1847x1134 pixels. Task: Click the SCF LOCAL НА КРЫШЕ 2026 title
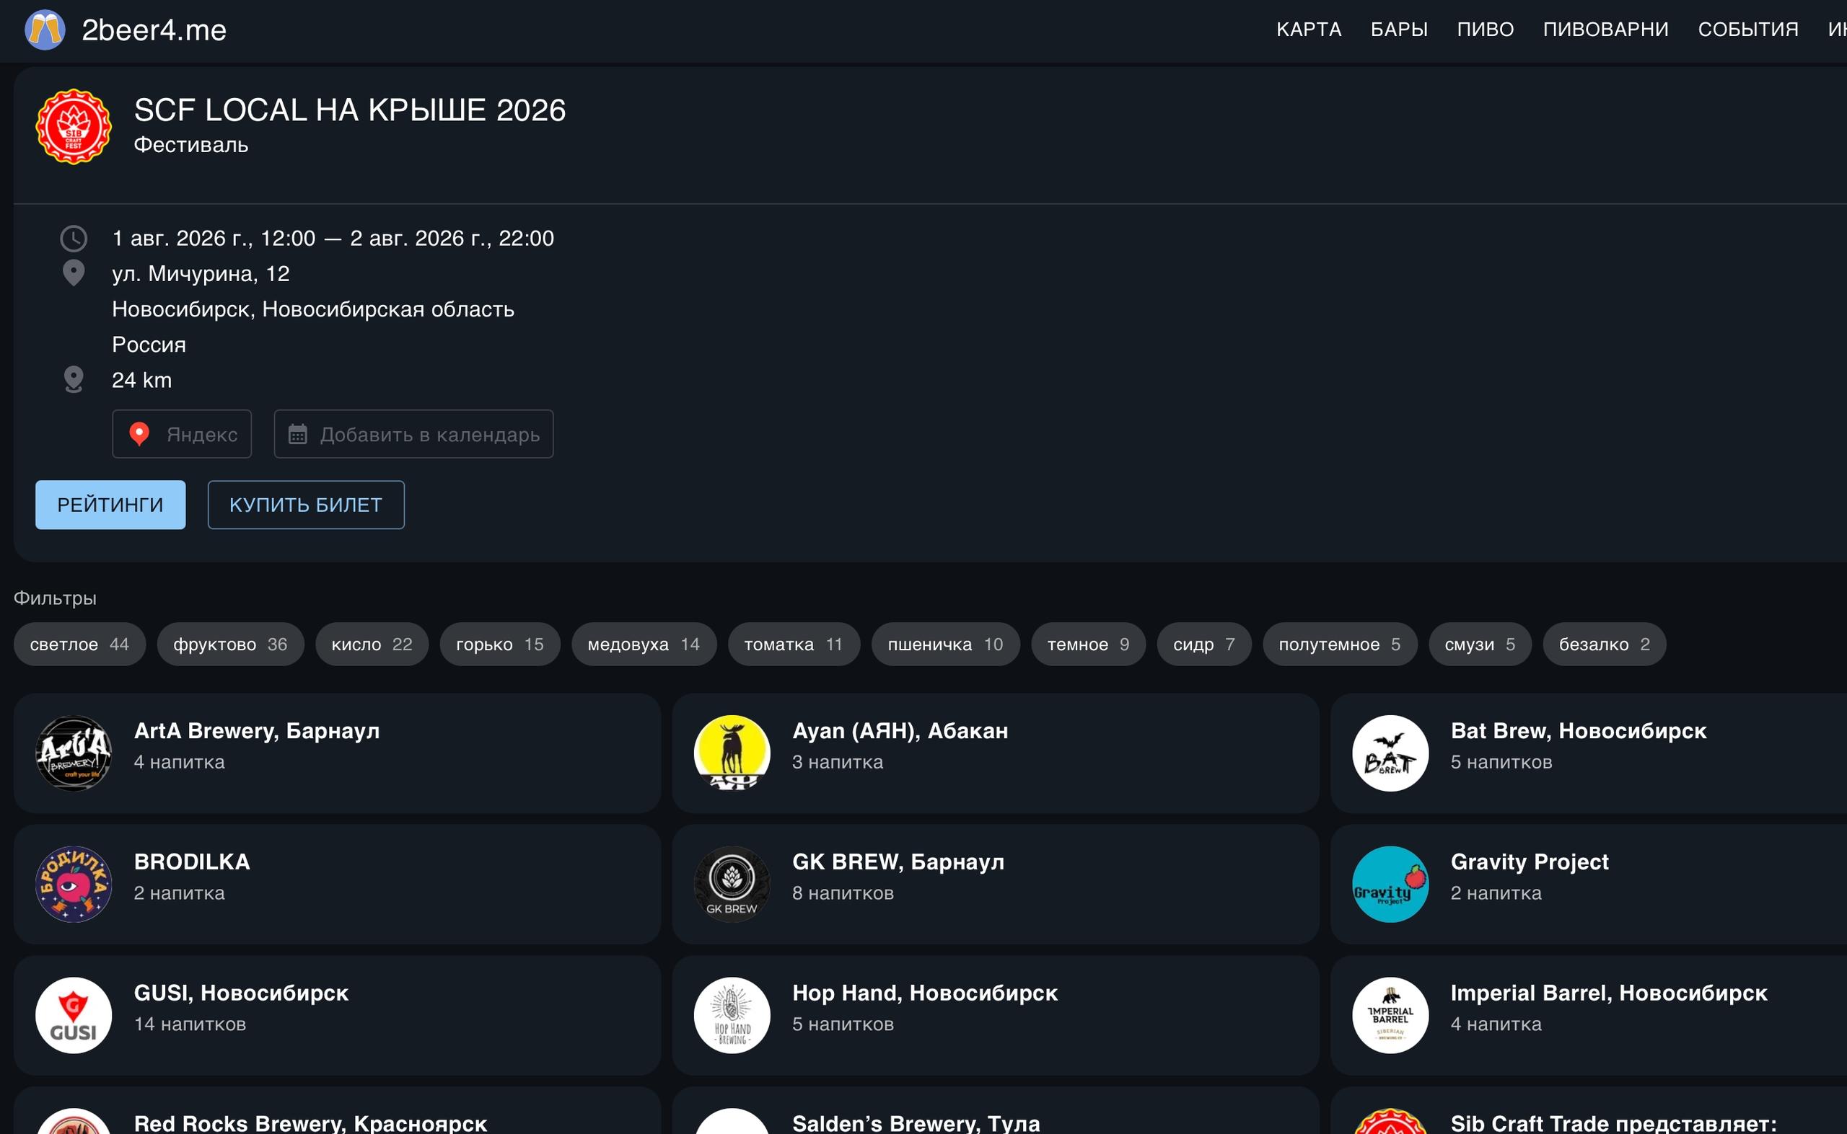click(x=350, y=110)
